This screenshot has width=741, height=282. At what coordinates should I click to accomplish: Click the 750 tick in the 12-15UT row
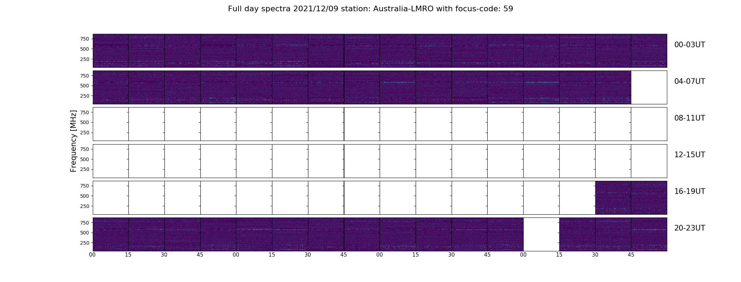85,149
